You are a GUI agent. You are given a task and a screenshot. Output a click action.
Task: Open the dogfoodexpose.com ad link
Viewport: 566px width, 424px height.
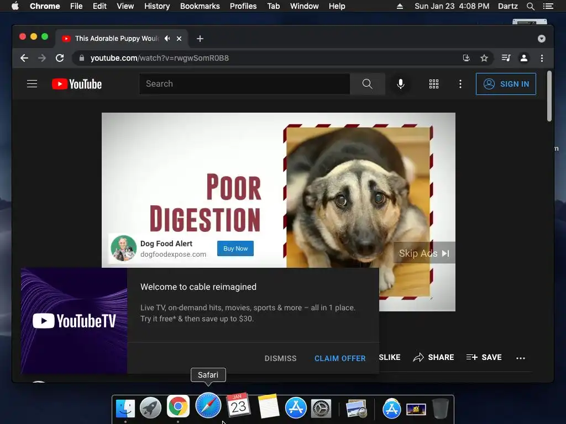[x=173, y=254]
